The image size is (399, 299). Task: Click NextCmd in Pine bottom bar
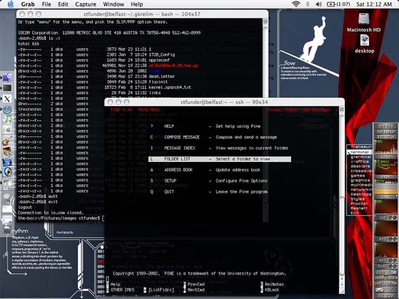click(x=196, y=290)
